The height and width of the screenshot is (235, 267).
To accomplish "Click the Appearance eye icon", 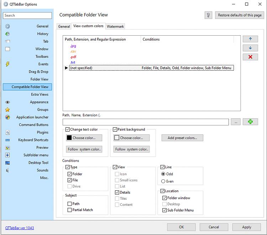I will click(7, 102).
